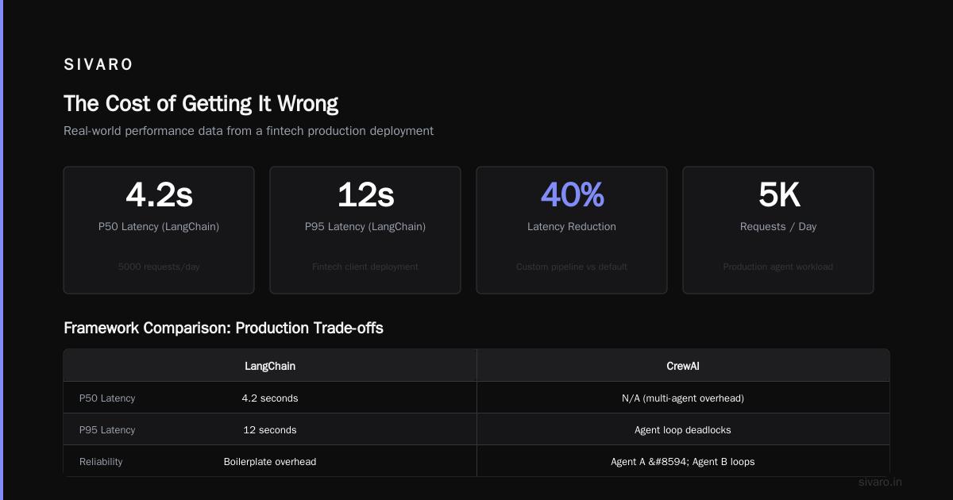The image size is (953, 500).
Task: Select the P95 Latency row label
Action: [x=107, y=430]
